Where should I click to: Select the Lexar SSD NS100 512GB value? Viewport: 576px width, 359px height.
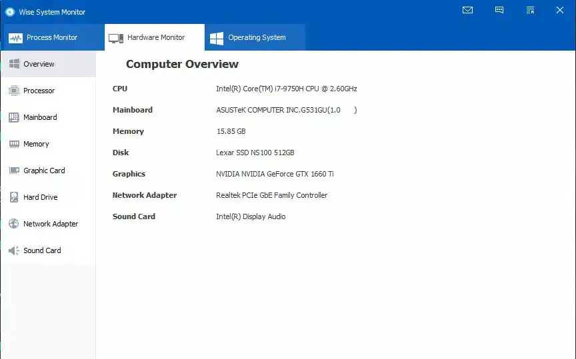[x=255, y=153]
